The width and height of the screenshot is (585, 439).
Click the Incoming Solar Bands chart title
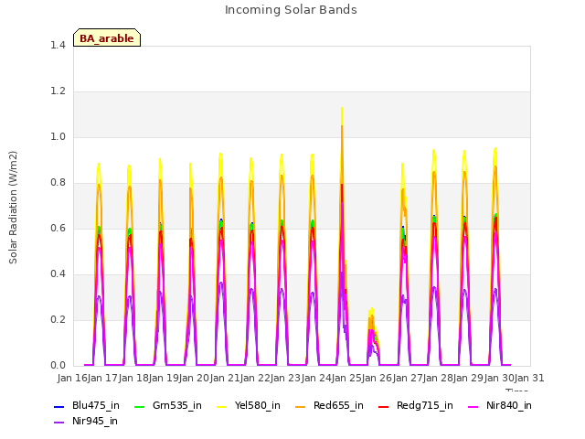(x=291, y=10)
